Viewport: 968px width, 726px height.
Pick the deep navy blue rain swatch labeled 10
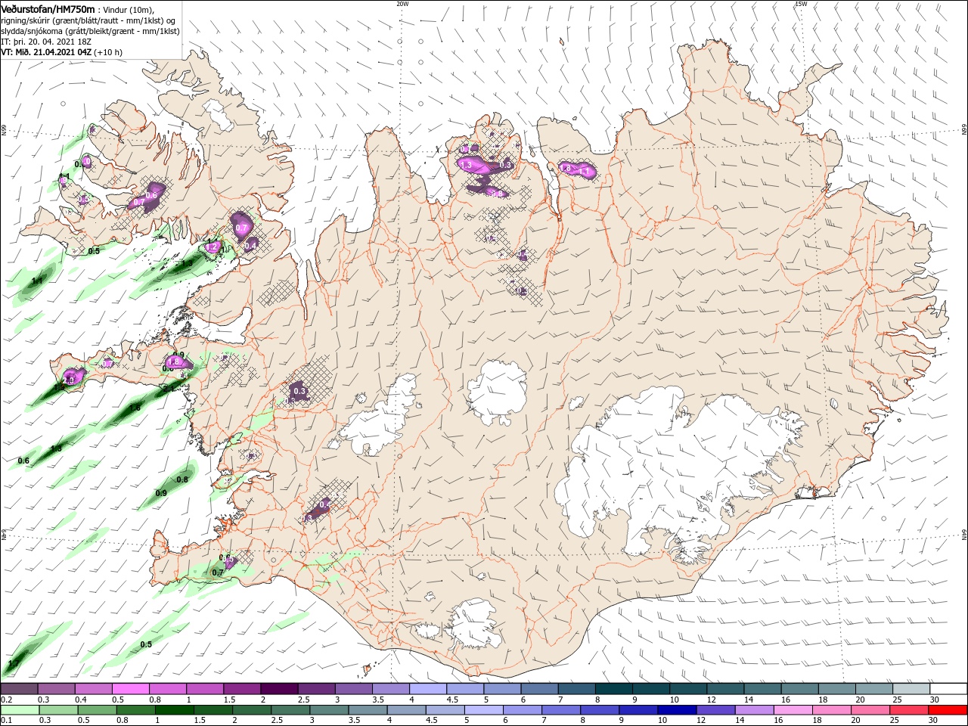677,709
